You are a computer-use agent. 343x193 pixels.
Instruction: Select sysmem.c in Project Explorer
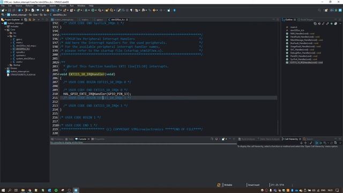pyautogui.click(x=20, y=55)
